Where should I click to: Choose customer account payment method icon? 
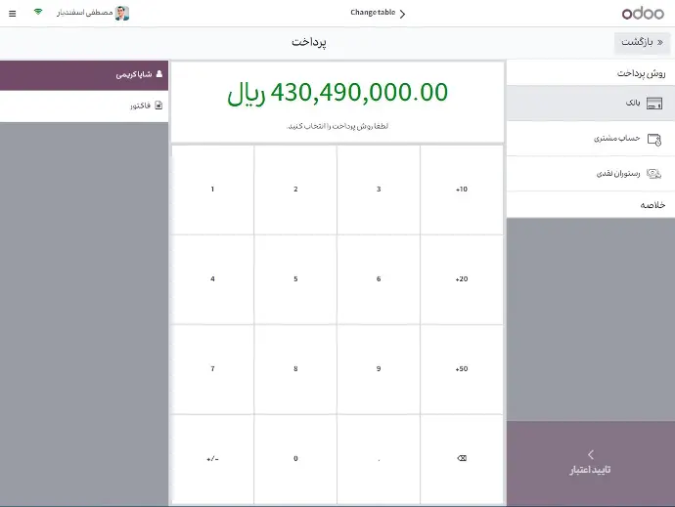click(x=654, y=139)
